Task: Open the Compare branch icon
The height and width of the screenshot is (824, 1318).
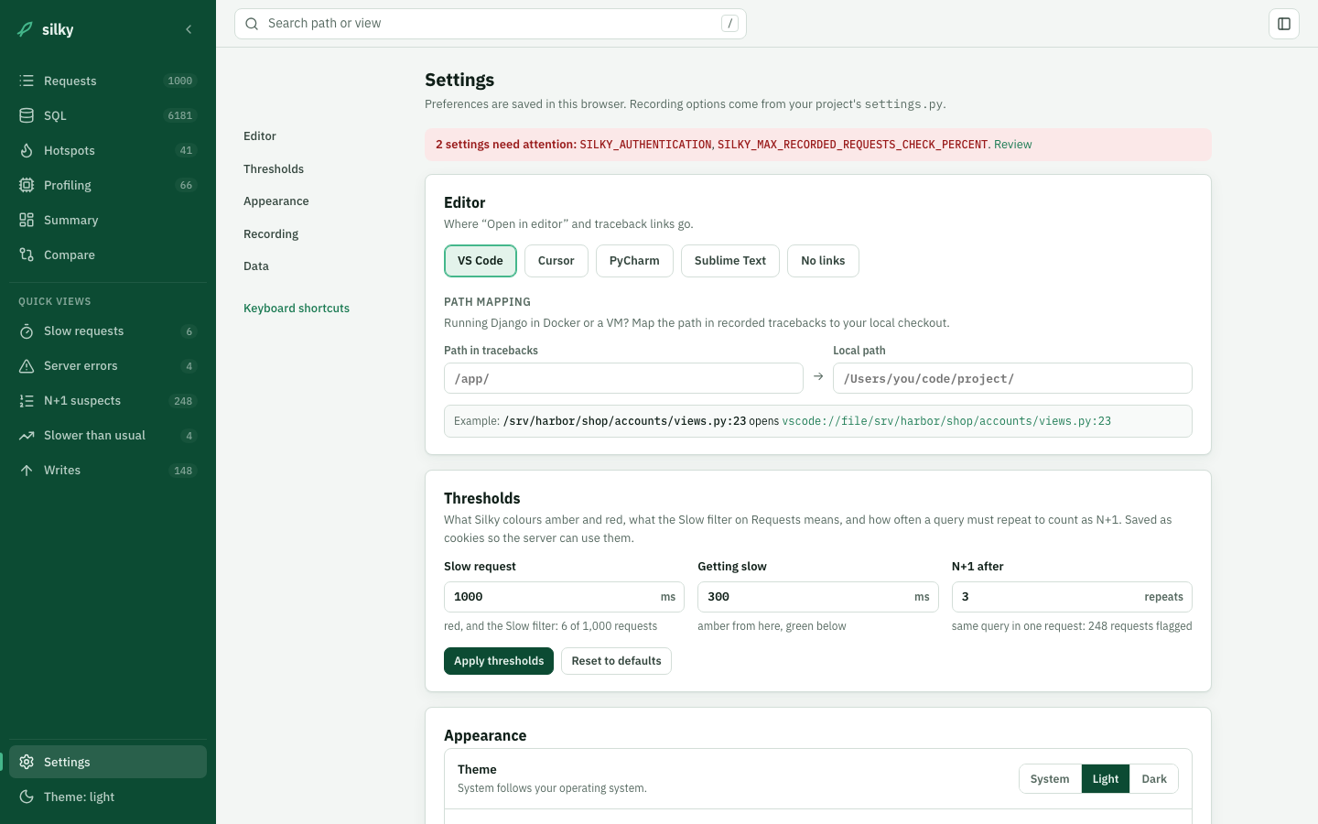Action: point(27,255)
